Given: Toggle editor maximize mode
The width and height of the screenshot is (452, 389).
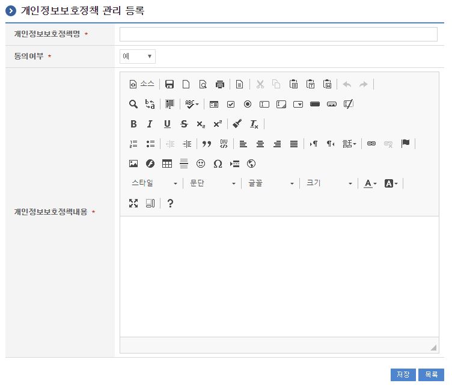Looking at the screenshot, I should click(133, 203).
